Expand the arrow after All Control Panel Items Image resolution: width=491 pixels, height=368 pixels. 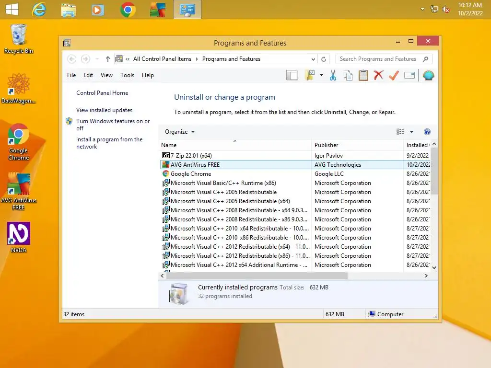click(x=197, y=59)
